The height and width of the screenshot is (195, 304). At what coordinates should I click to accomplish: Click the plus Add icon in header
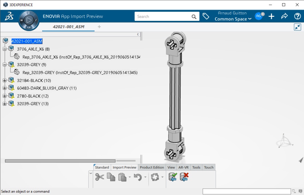[x=271, y=16]
